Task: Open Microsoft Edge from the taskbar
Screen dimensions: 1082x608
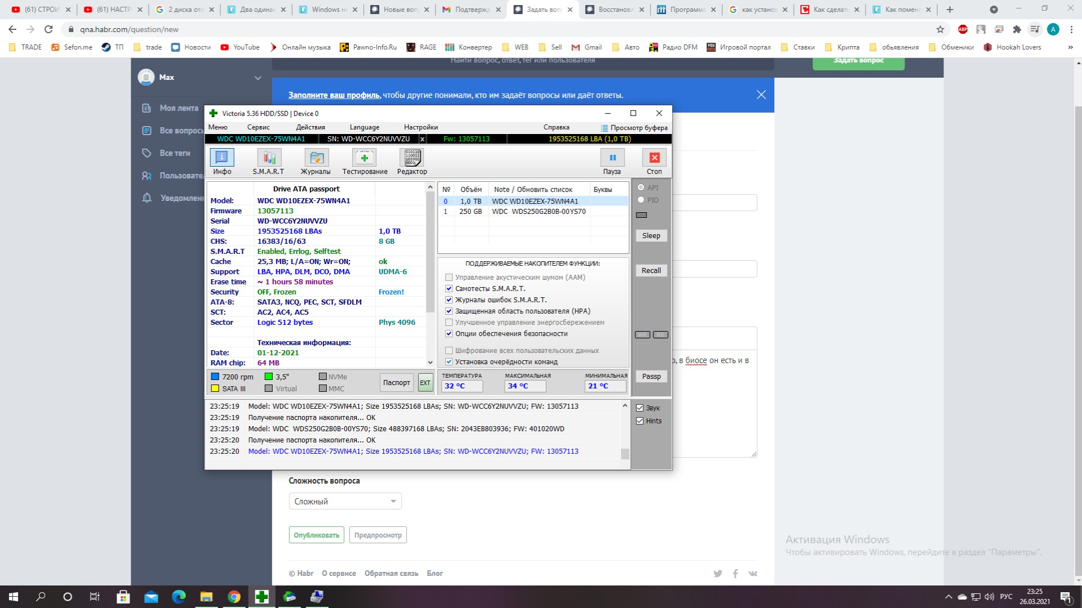Action: pyautogui.click(x=179, y=597)
